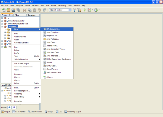Image resolution: width=163 pixels, height=117 pixels.
Task: Click Properties in the context menu
Action: click(26, 101)
